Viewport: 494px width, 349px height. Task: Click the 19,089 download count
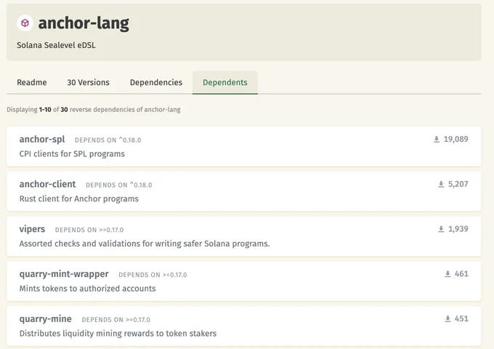pos(456,139)
